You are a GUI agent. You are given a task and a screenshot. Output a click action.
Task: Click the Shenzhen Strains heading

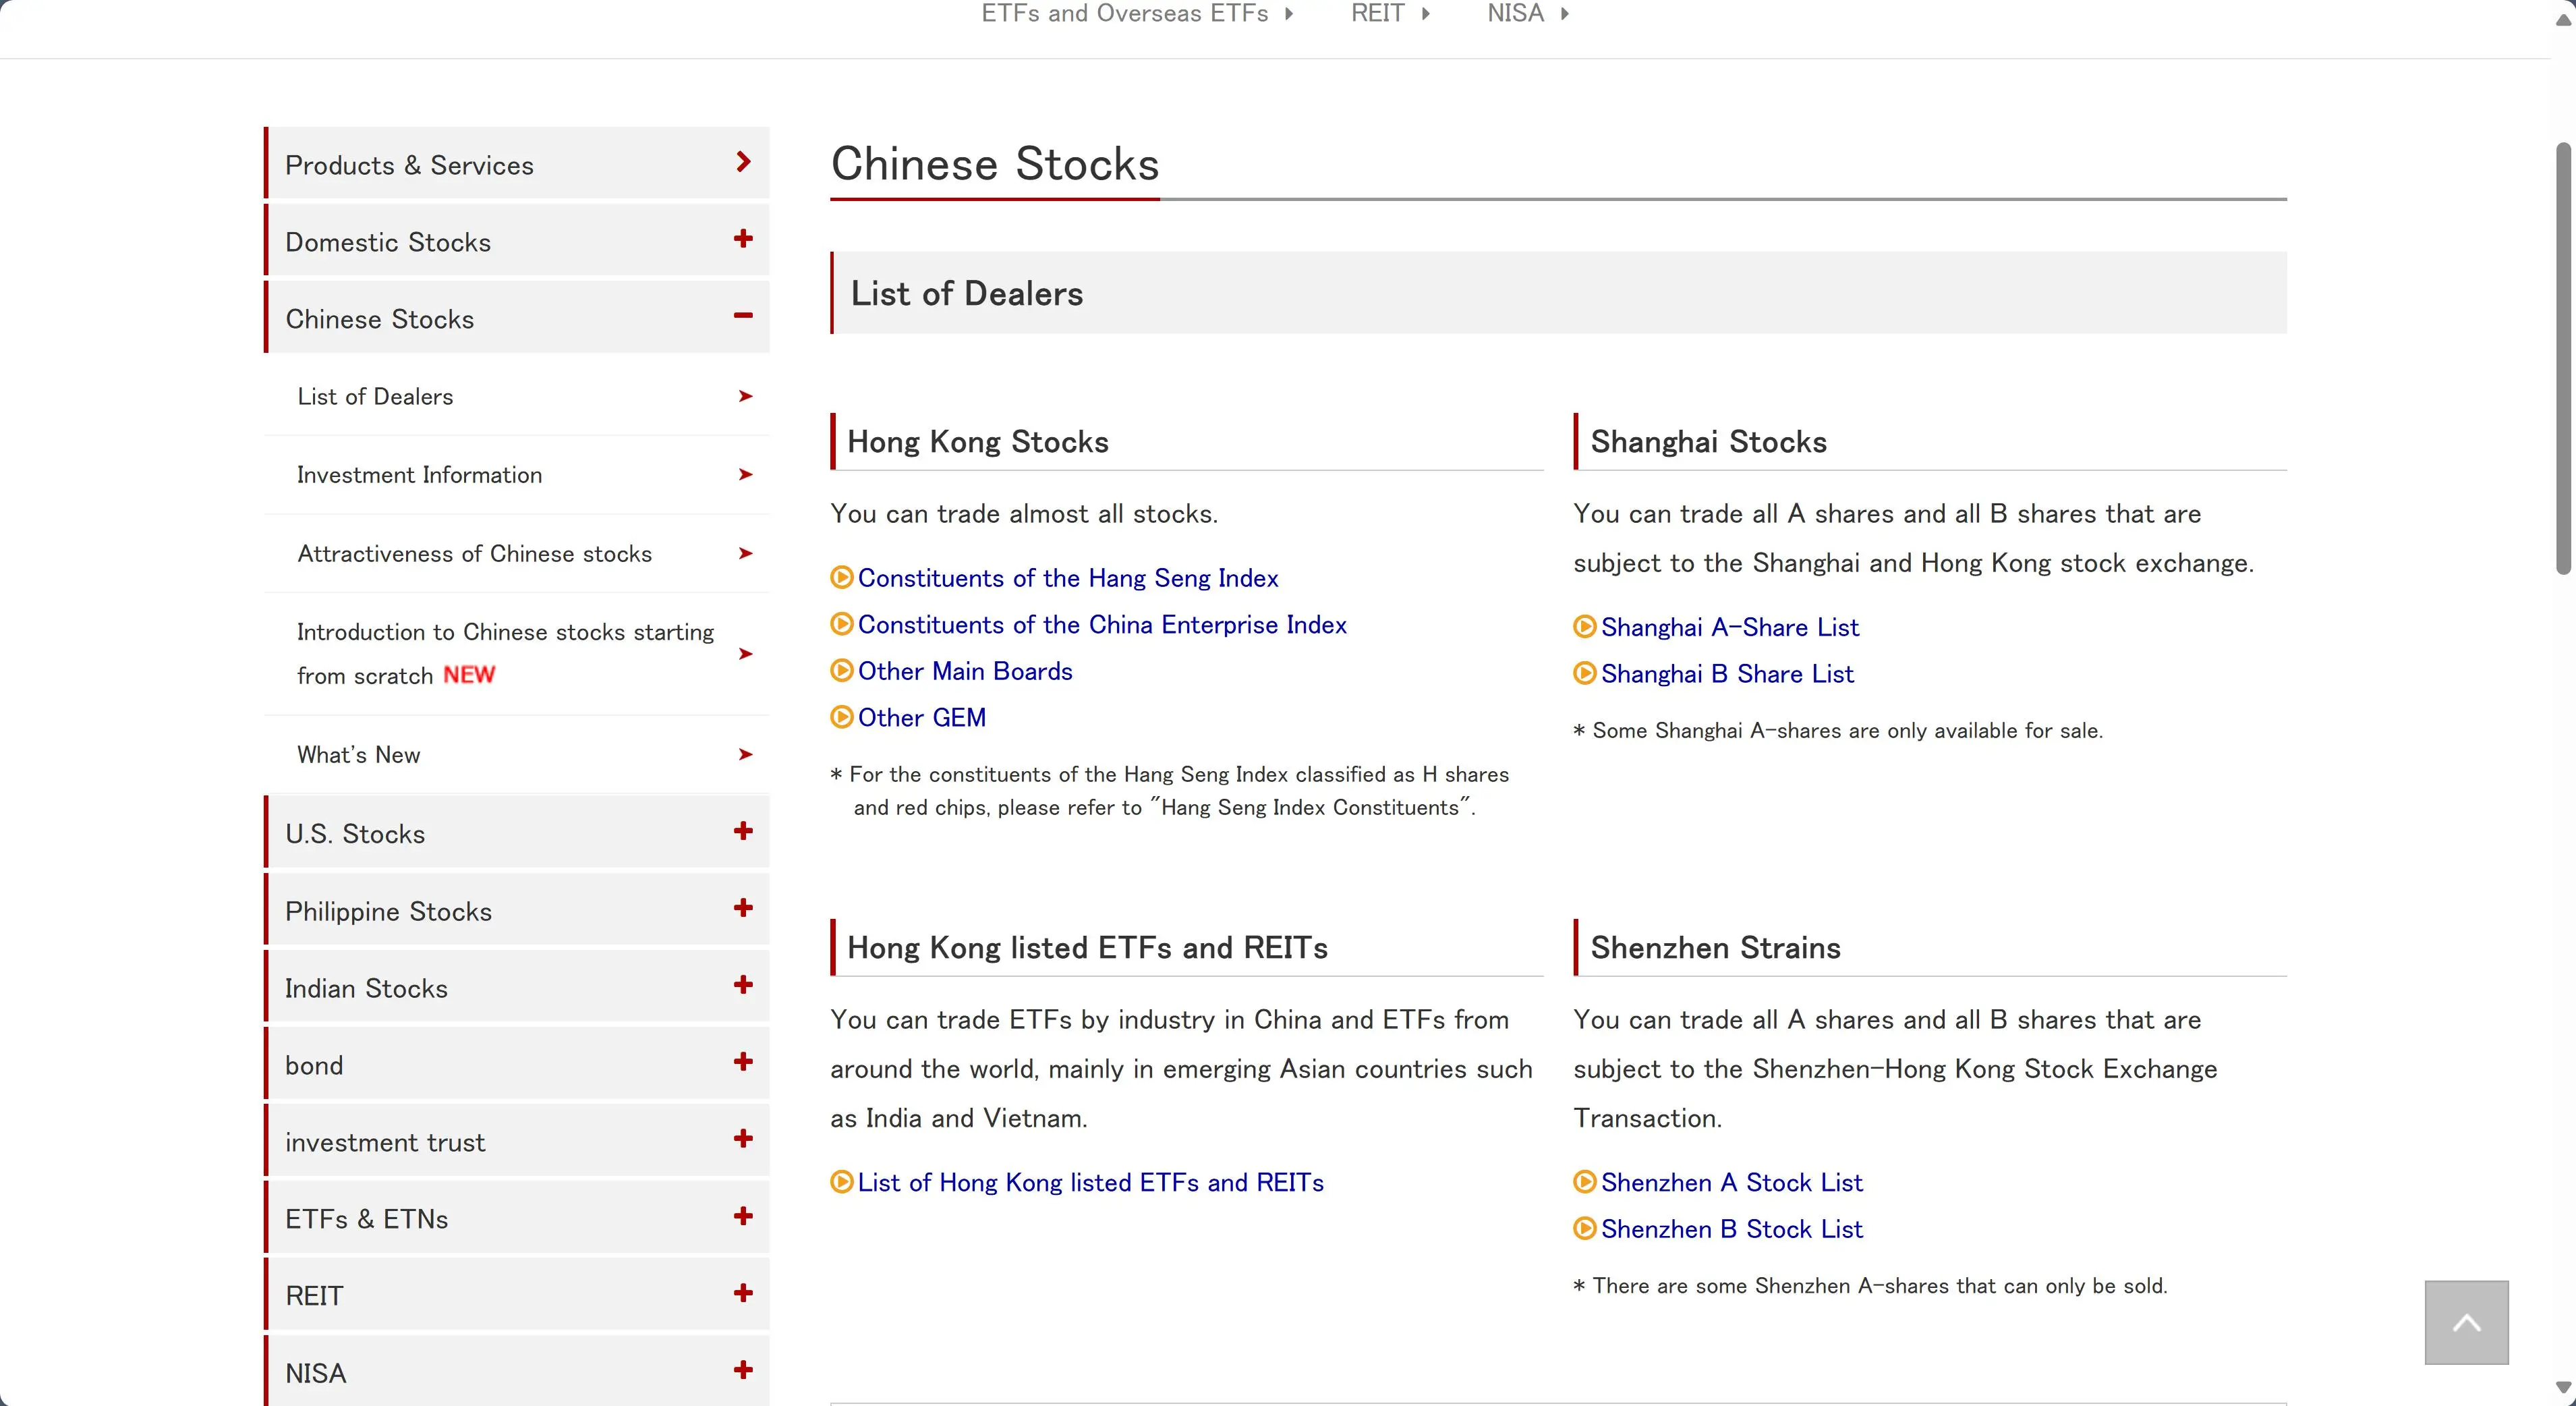(x=1715, y=948)
